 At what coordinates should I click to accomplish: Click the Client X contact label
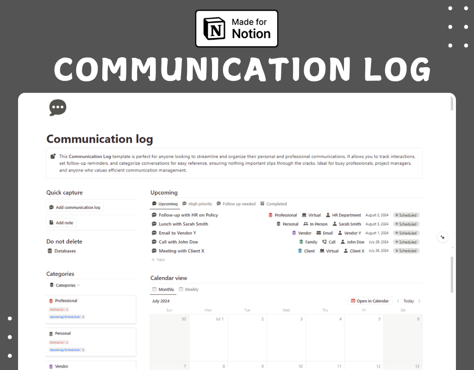(x=357, y=251)
